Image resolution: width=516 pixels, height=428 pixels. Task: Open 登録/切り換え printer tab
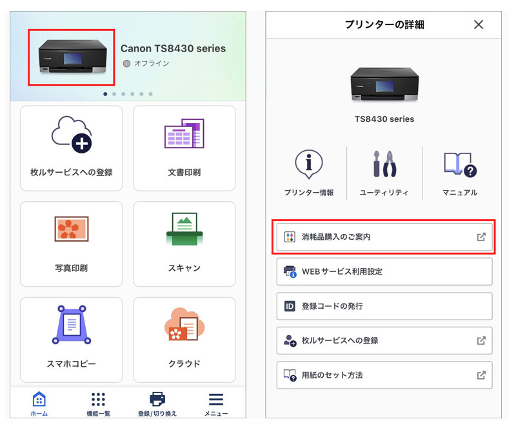(x=157, y=404)
